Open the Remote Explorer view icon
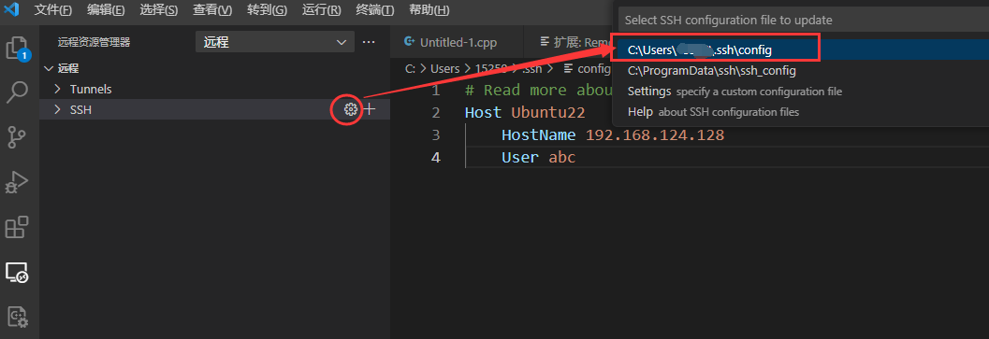The width and height of the screenshot is (989, 339). click(17, 272)
